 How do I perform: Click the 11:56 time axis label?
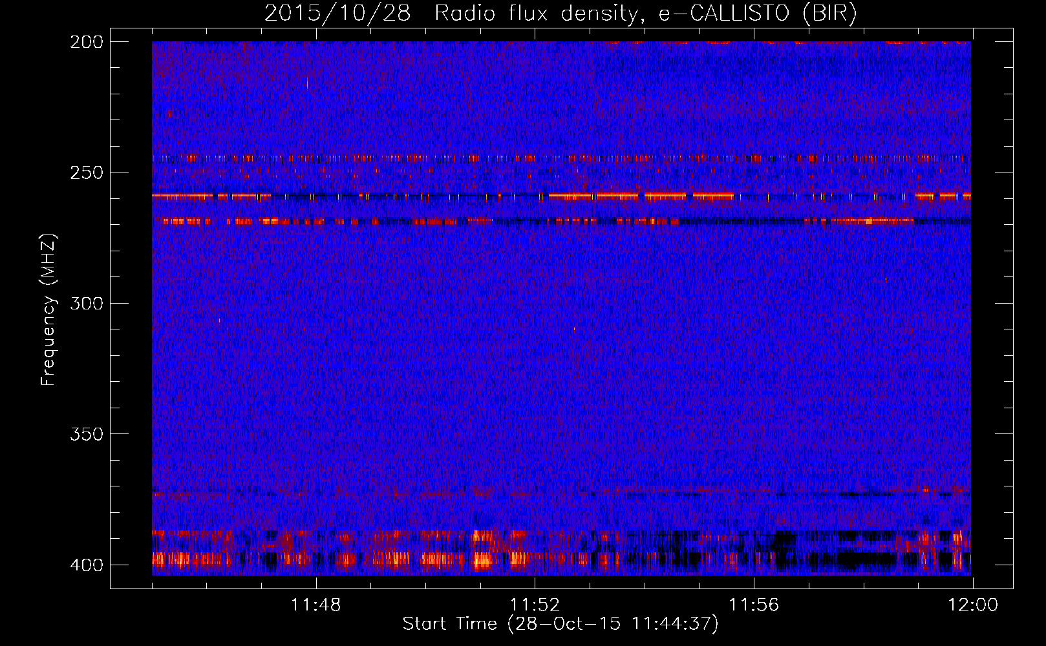tap(754, 605)
